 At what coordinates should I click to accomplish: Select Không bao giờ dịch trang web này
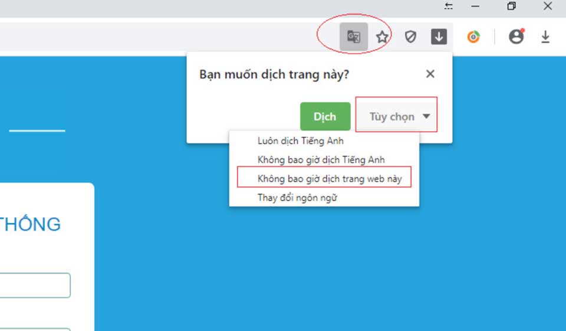pyautogui.click(x=324, y=179)
